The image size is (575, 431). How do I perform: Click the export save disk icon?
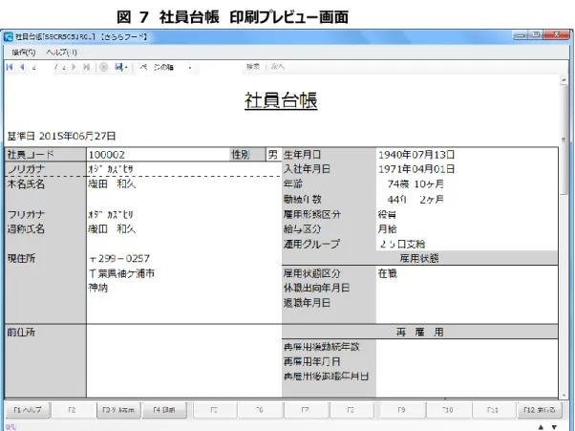click(x=118, y=67)
